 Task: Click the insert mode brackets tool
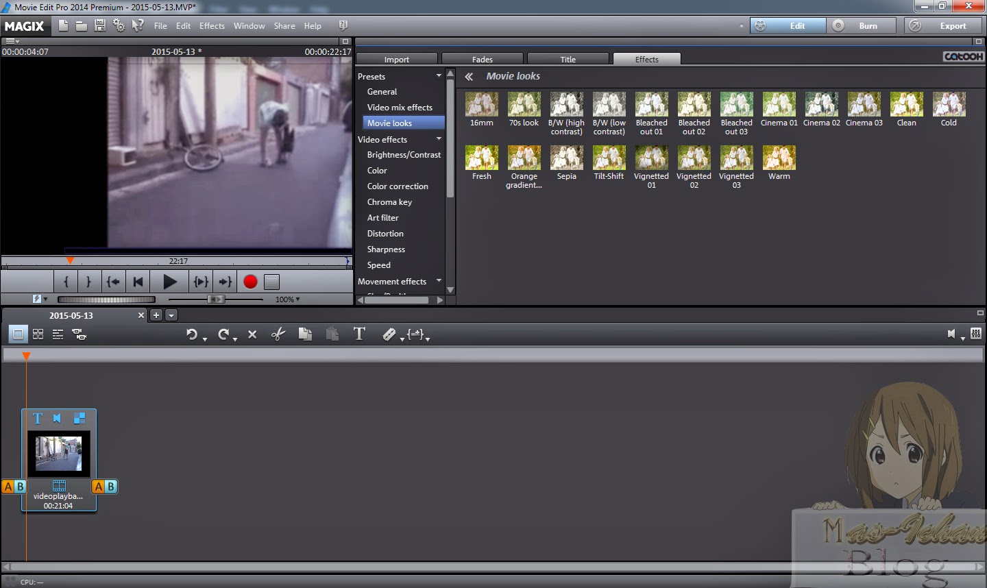pyautogui.click(x=415, y=334)
